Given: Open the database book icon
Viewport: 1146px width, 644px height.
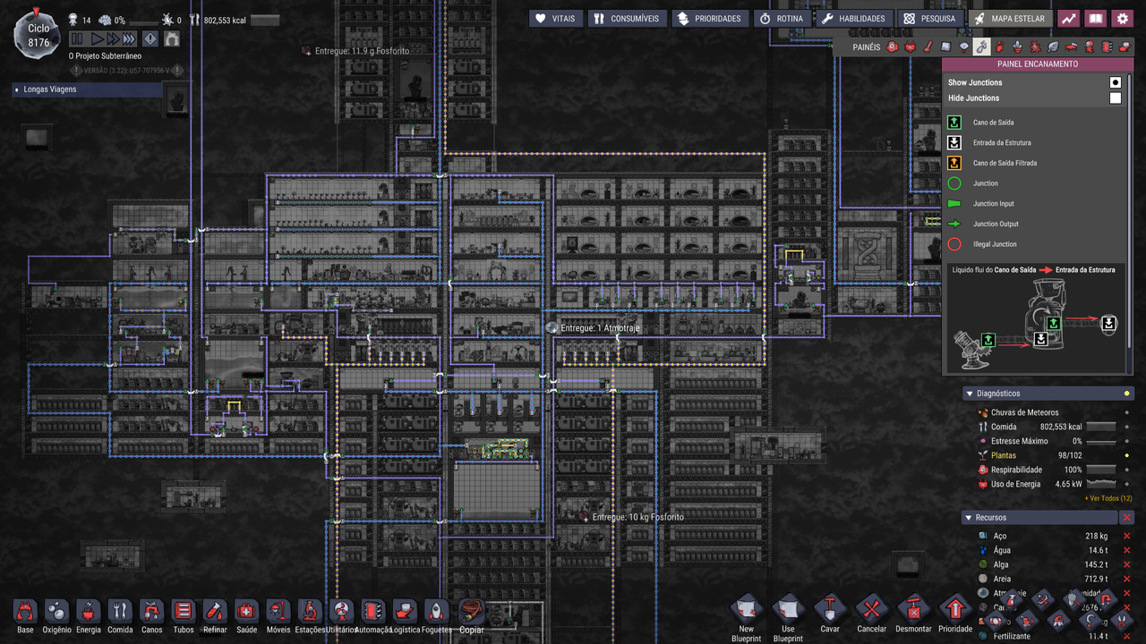Looking at the screenshot, I should pos(1096,18).
